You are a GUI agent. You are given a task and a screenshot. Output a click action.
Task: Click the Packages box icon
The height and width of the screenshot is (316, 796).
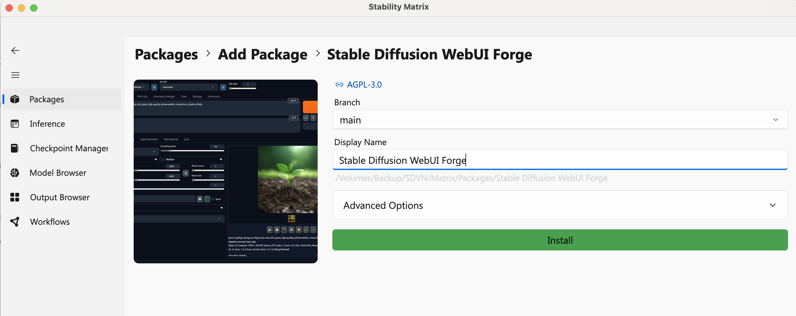pos(15,100)
